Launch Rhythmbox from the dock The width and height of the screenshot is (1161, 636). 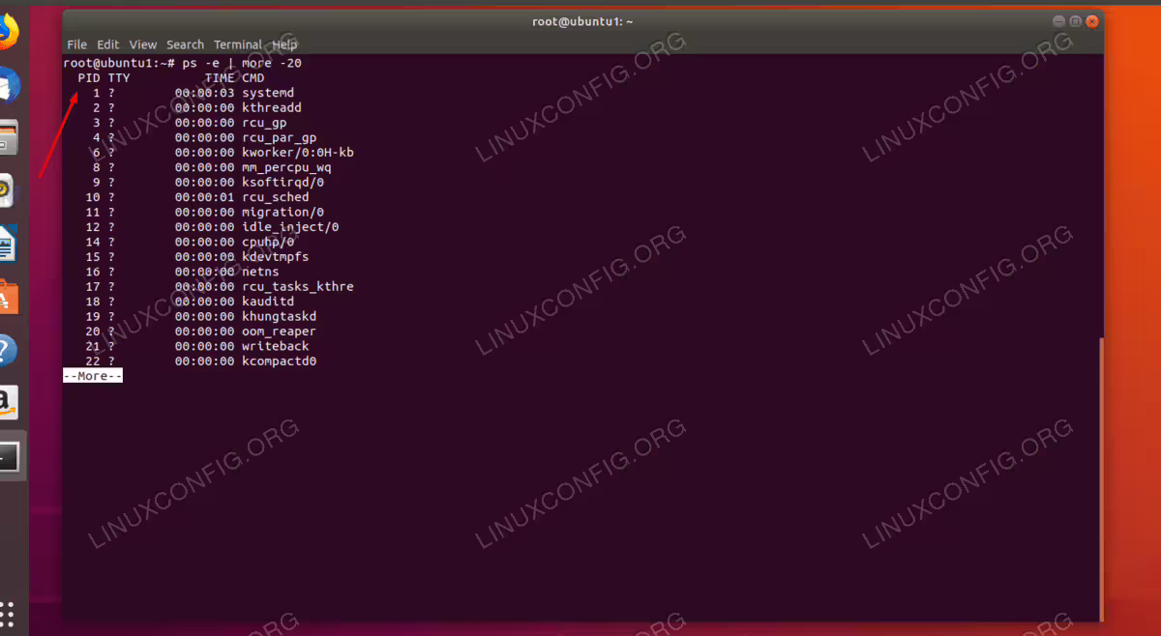[x=8, y=190]
